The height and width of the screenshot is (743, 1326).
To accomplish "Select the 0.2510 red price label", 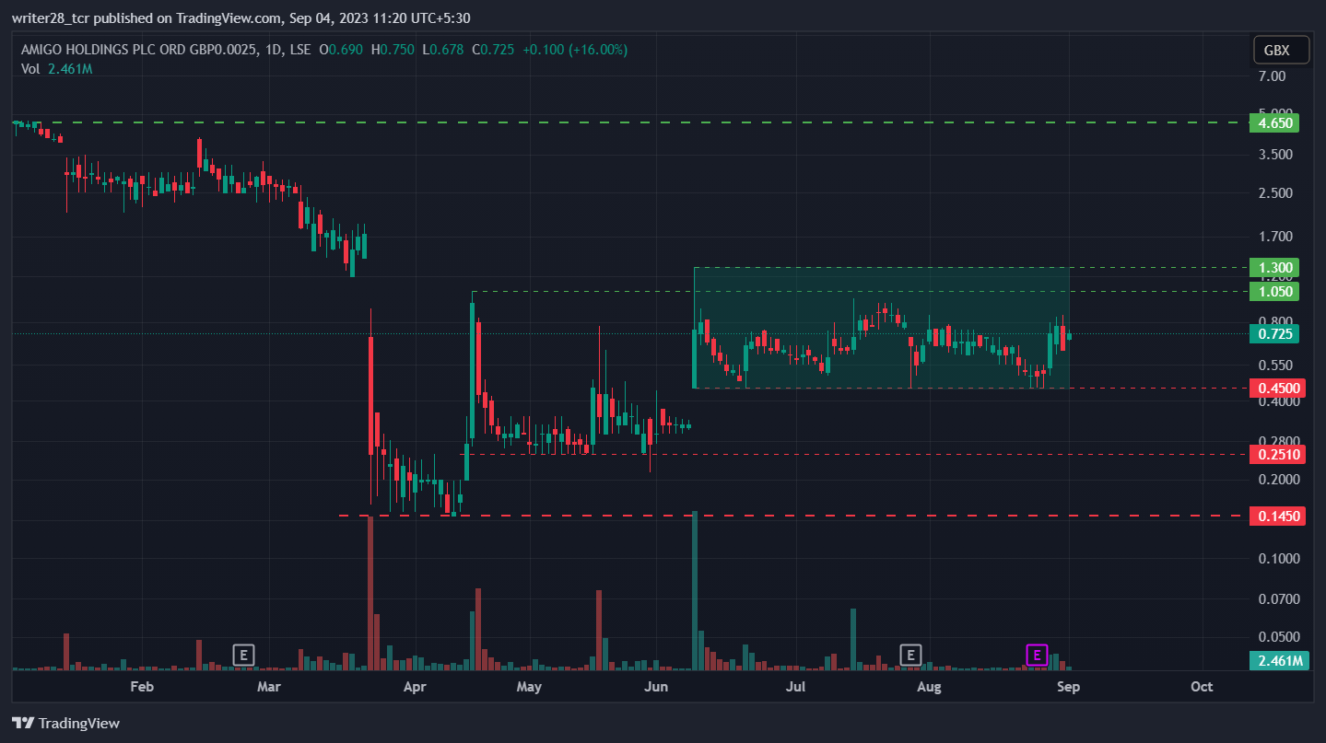I will pos(1277,454).
